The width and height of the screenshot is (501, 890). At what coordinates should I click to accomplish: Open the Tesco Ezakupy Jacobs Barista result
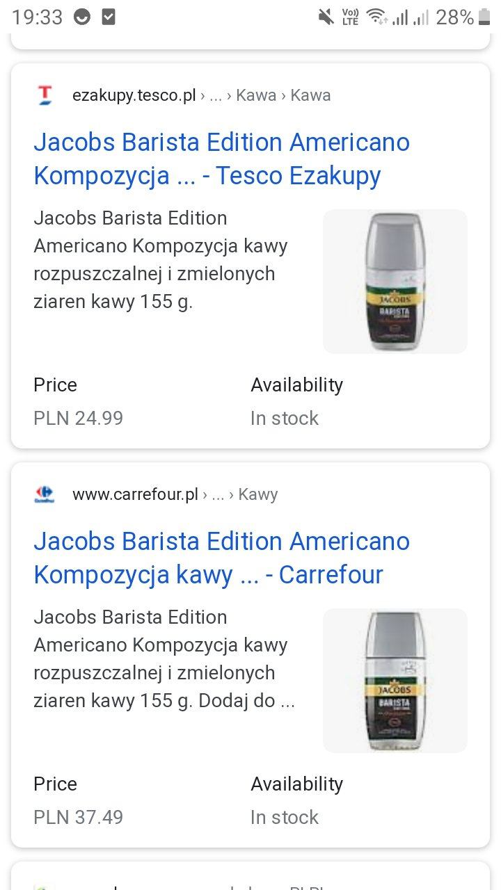(221, 159)
